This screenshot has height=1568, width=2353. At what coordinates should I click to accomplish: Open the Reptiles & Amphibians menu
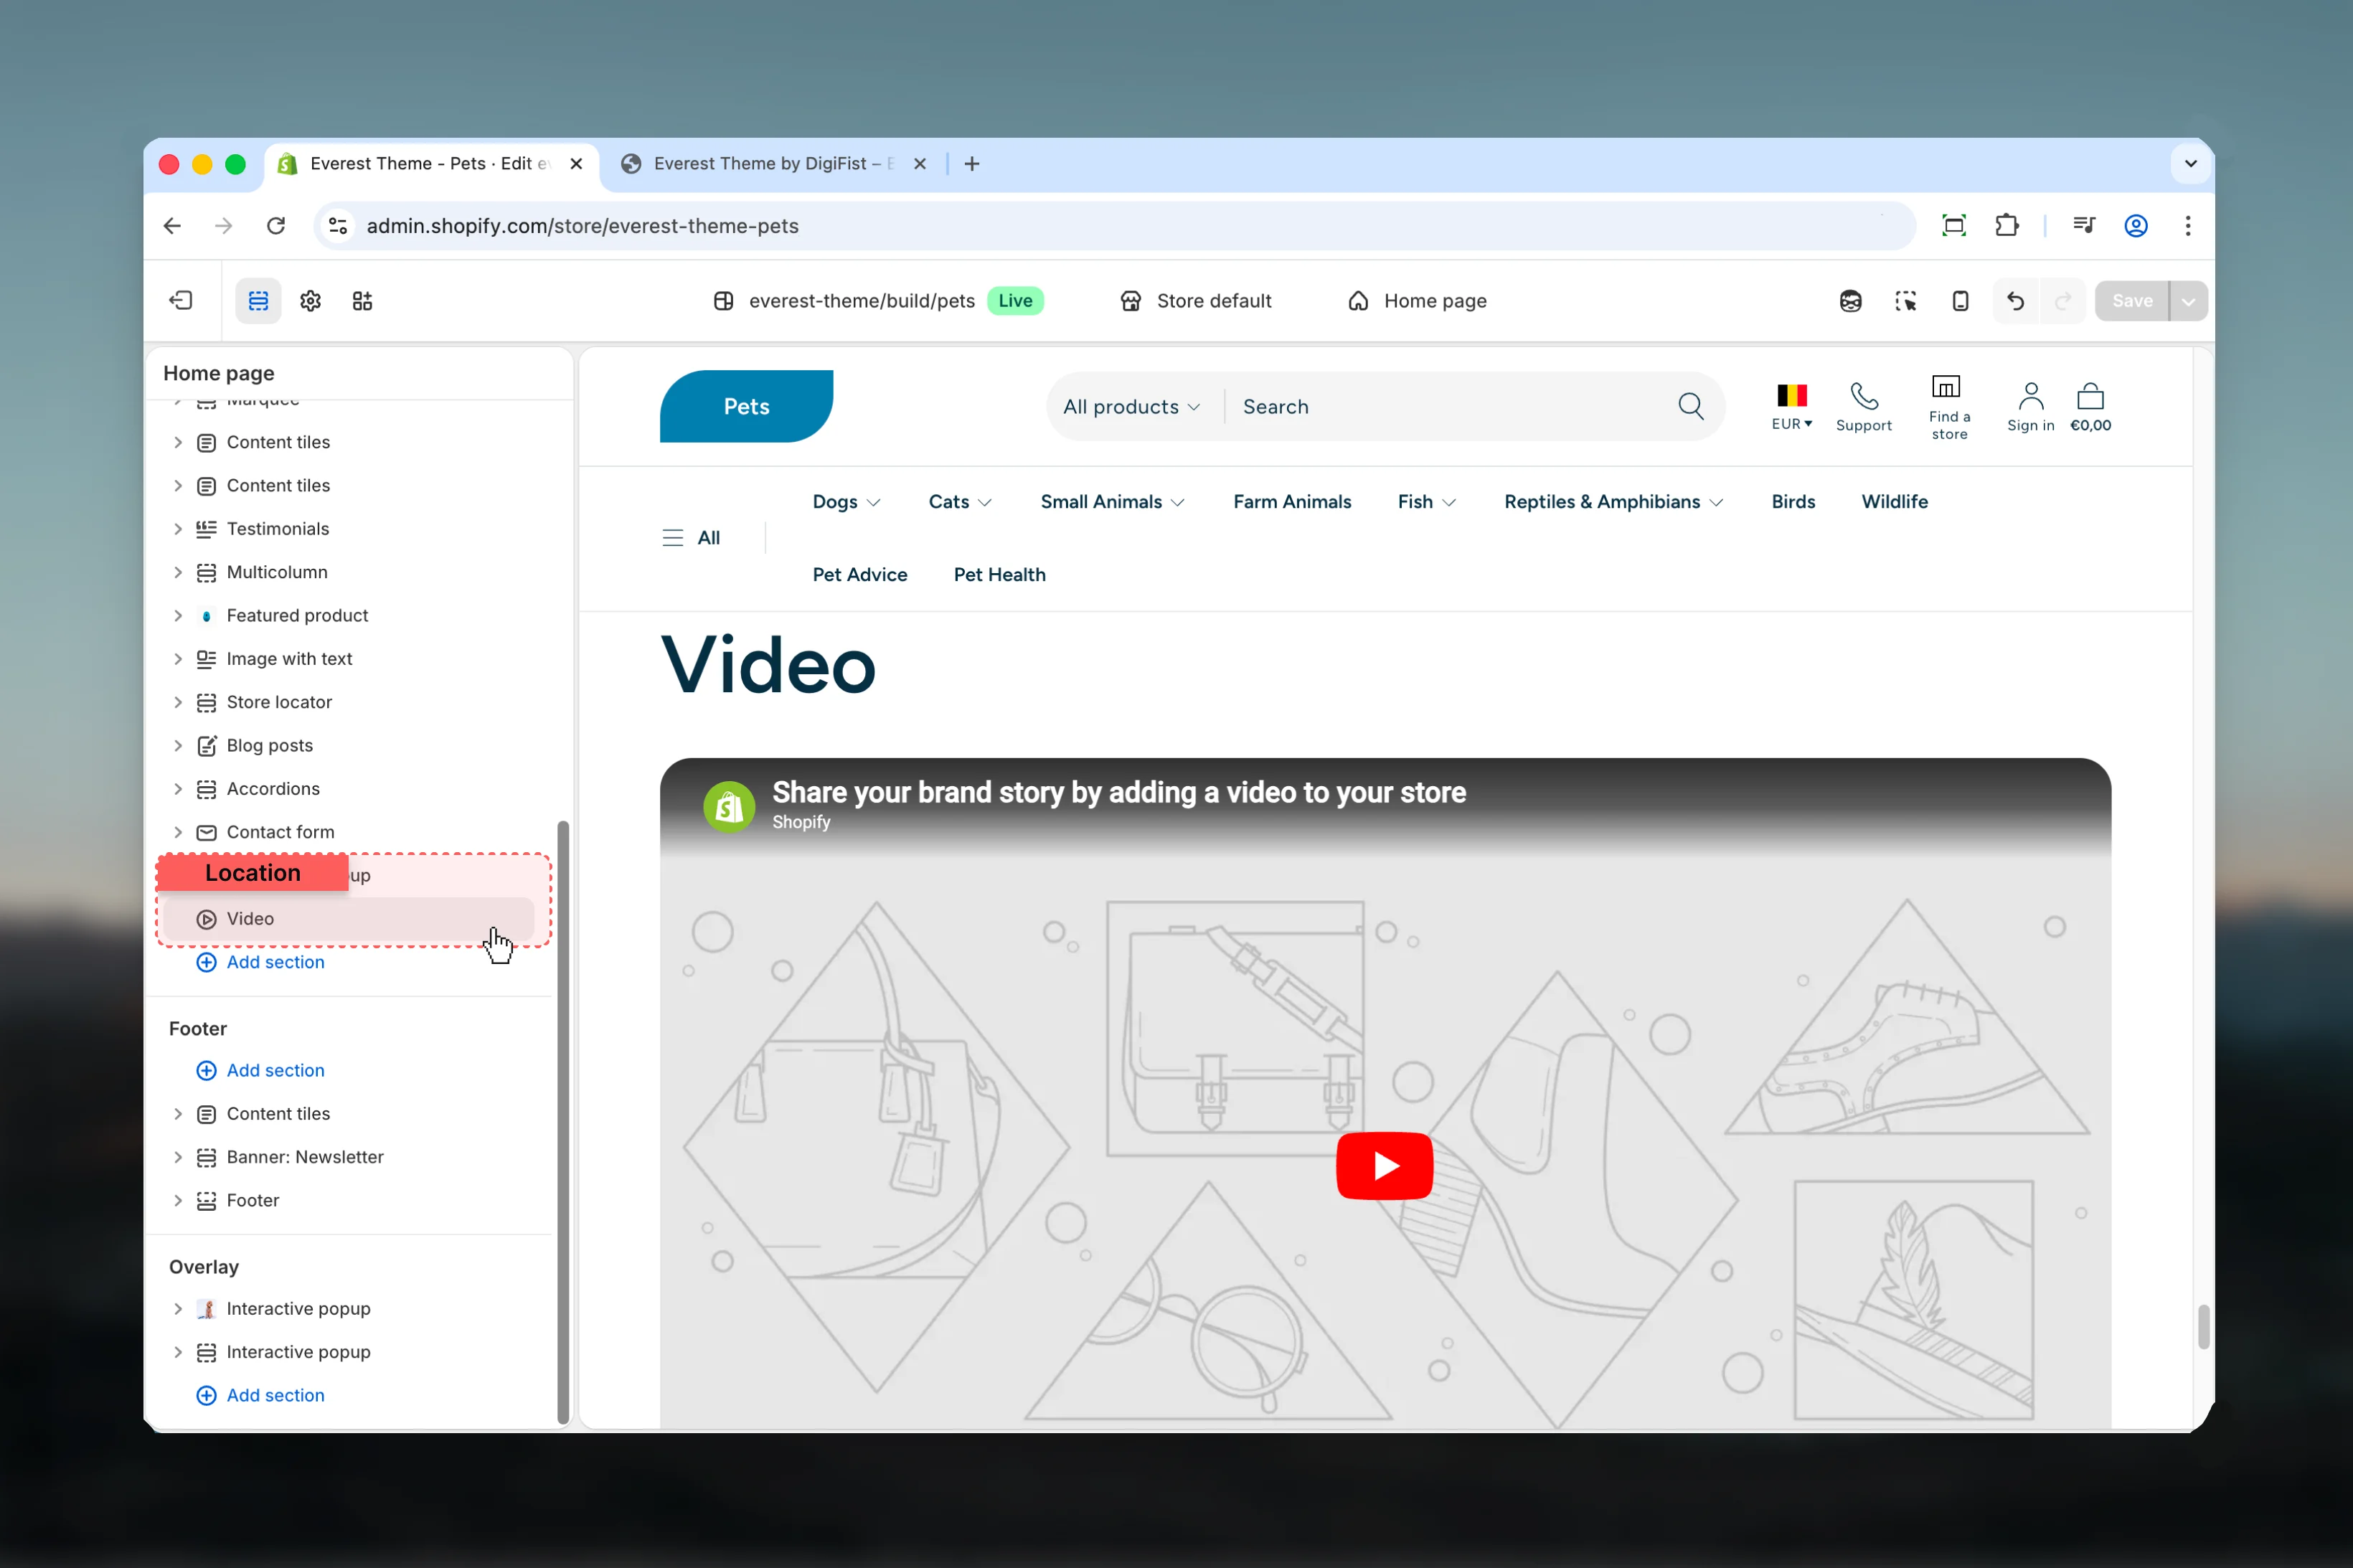[x=1613, y=502]
